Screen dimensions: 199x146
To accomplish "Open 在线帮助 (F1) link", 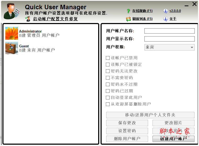I will (142, 11).
